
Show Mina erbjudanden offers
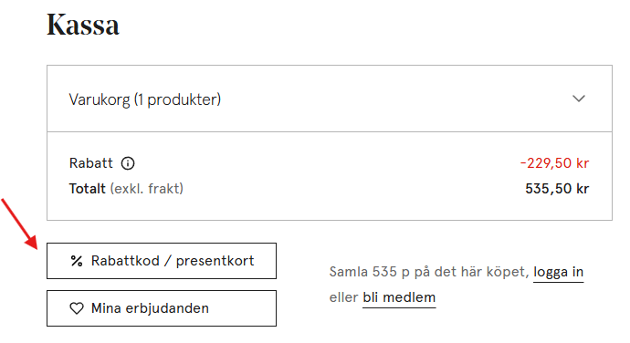tap(162, 308)
